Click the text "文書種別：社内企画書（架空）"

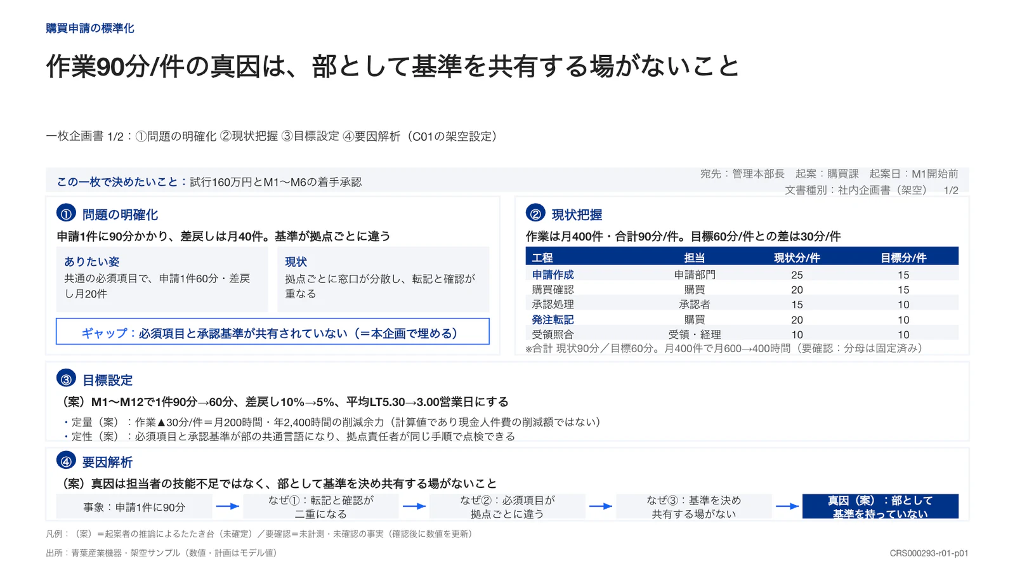pos(856,190)
